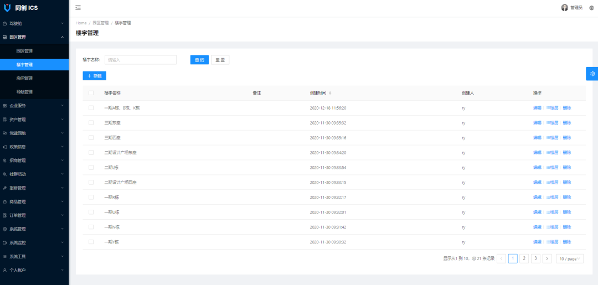
Task: Open the blue settings gear tab
Action: pos(592,74)
